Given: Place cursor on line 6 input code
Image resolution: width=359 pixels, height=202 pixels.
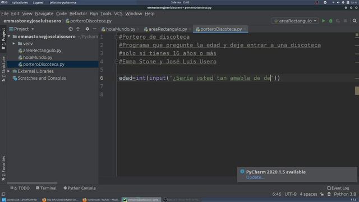Looking at the screenshot, I should (x=199, y=78).
